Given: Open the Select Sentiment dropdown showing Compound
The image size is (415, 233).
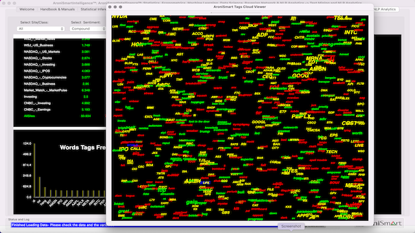Looking at the screenshot, I should click(88, 28).
